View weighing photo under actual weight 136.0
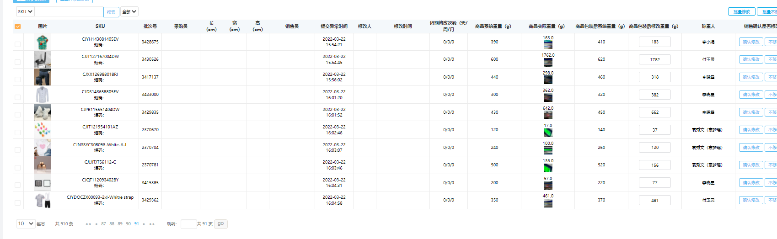The height and width of the screenshot is (239, 777). click(548, 168)
